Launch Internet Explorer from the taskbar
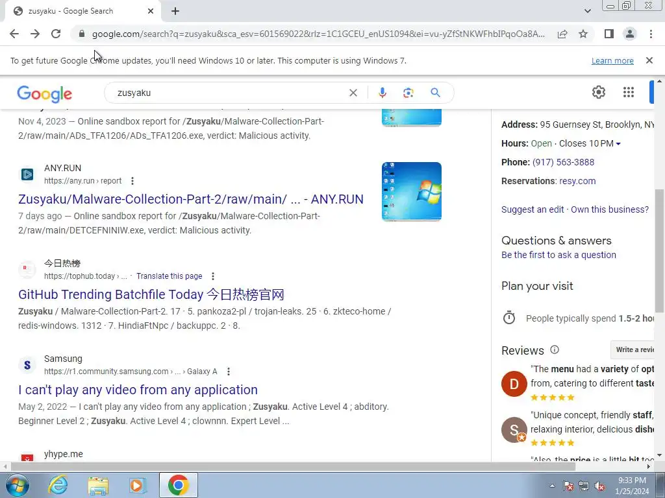 (x=57, y=485)
